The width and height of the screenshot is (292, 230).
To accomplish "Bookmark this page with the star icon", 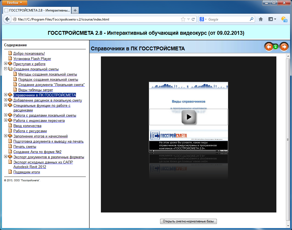I will coord(183,19).
